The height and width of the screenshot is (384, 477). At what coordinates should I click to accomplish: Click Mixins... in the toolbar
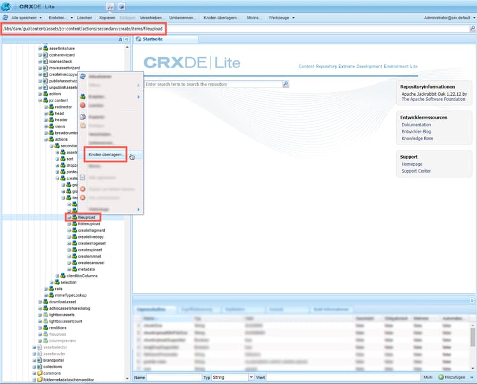(253, 18)
